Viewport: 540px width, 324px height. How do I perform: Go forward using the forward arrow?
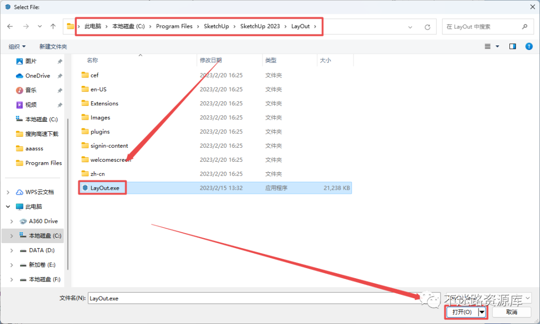point(26,26)
